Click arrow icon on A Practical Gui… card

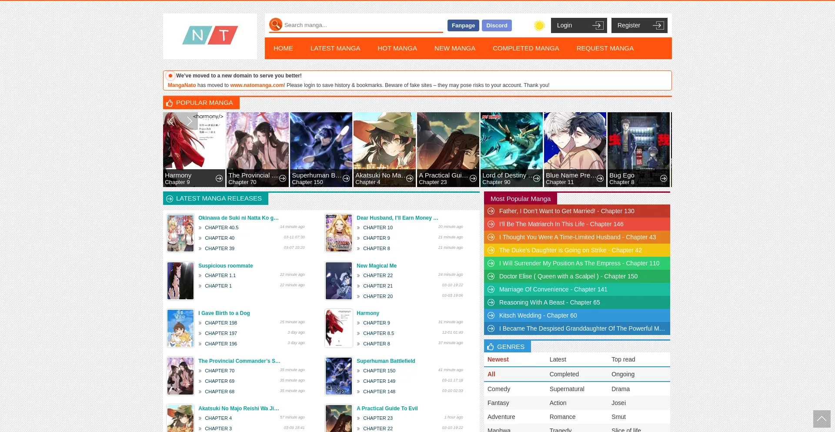pyautogui.click(x=473, y=178)
